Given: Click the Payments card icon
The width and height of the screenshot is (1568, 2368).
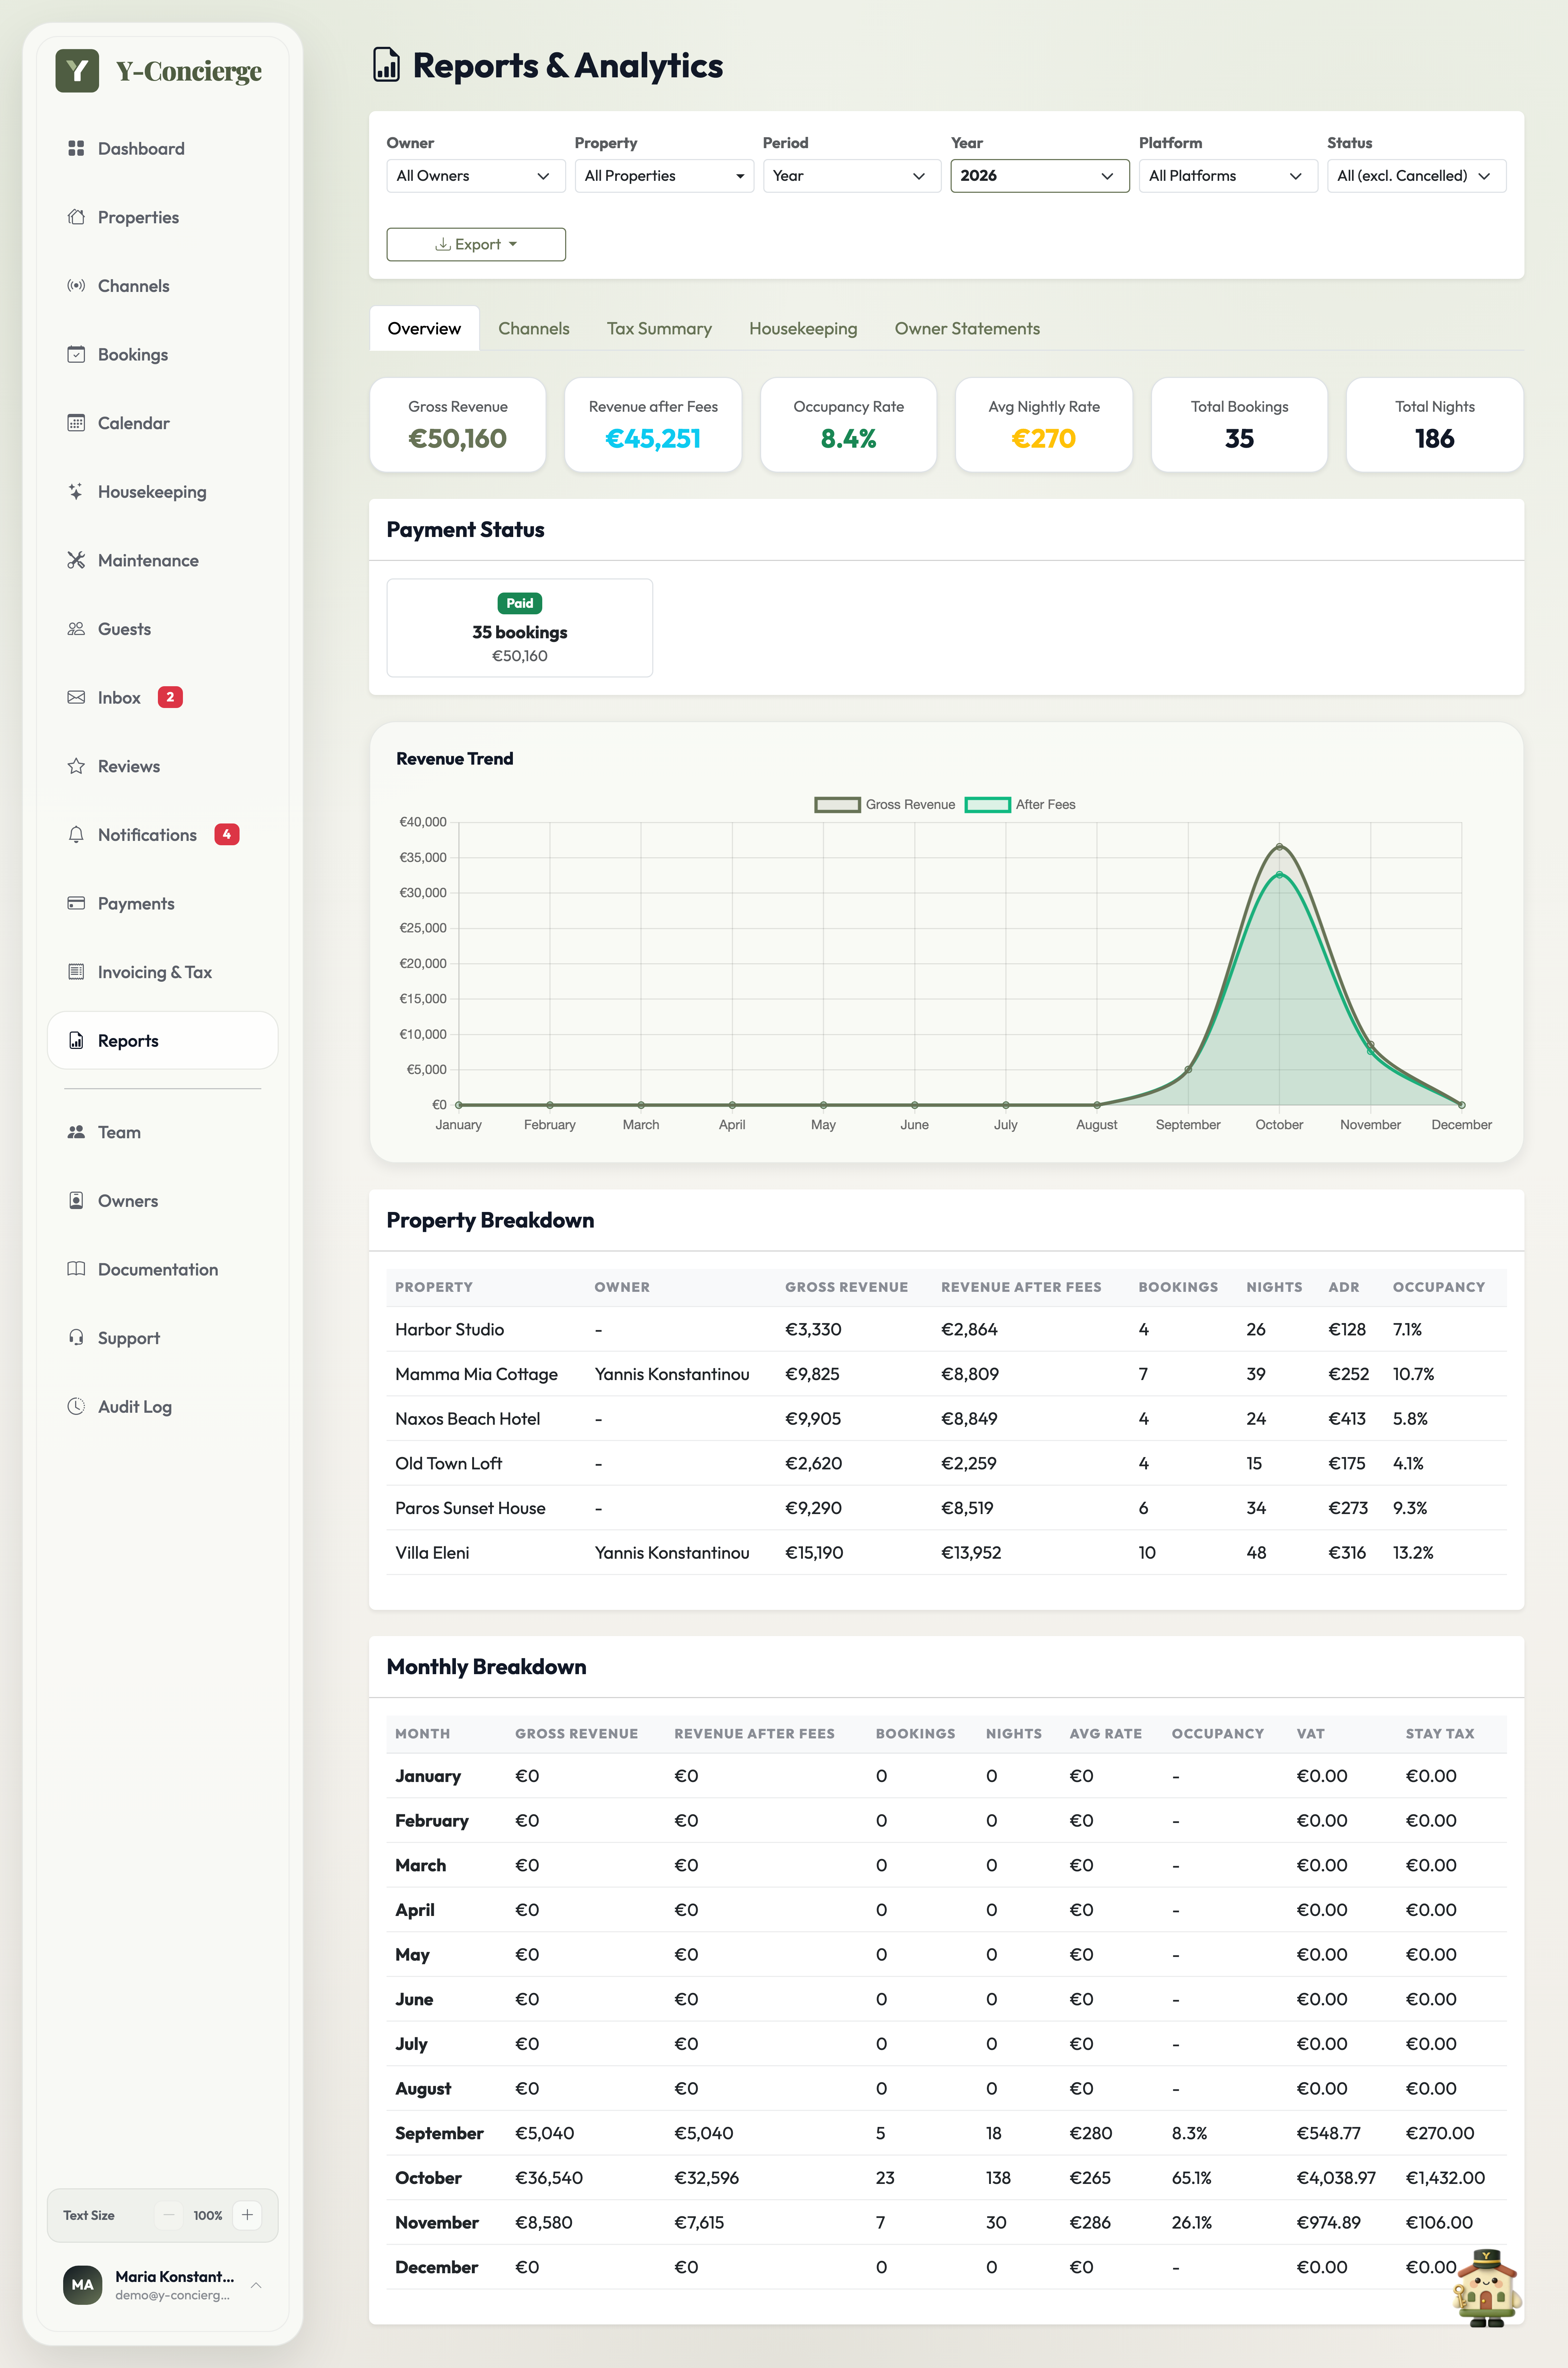Looking at the screenshot, I should point(76,903).
